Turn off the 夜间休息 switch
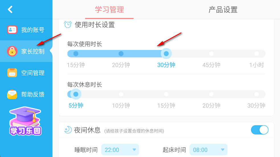Screen dimensions: 280x157 click(x=260, y=130)
